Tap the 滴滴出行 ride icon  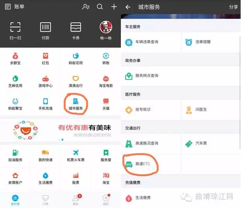pyautogui.click(x=76, y=81)
